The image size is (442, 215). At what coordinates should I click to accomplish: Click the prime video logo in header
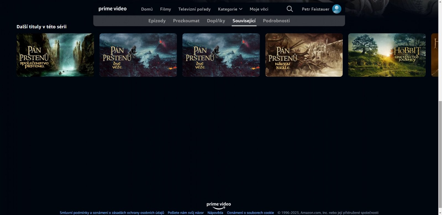[x=112, y=9]
